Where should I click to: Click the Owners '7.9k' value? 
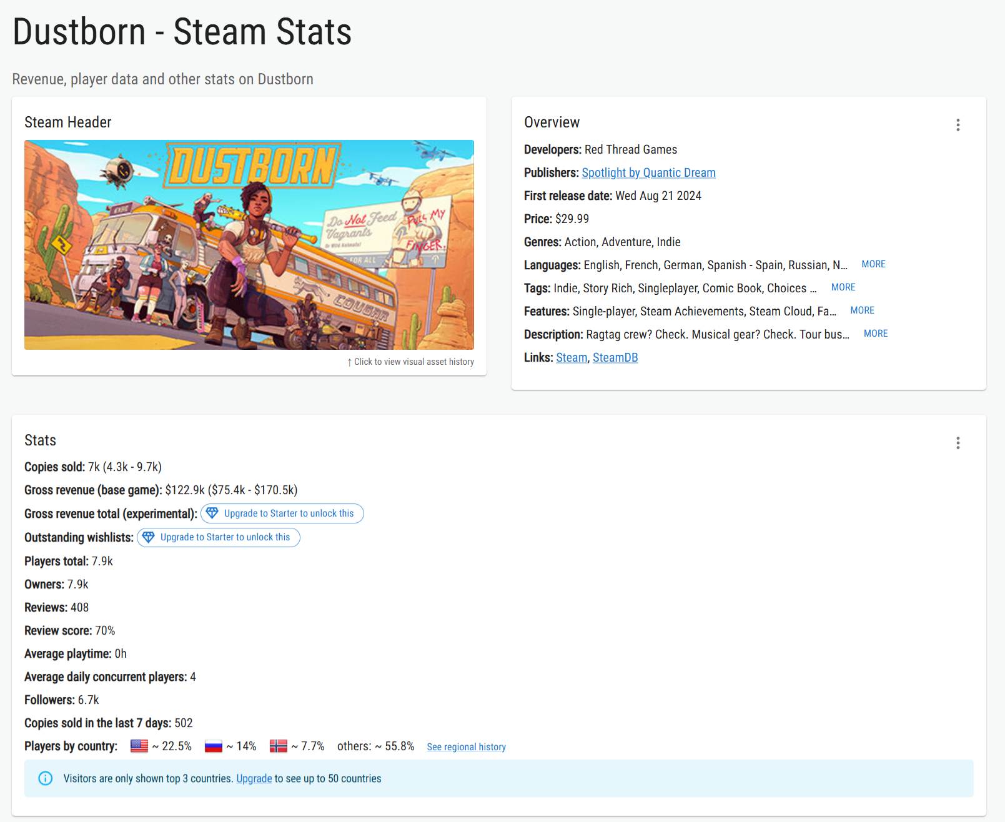pyautogui.click(x=78, y=585)
